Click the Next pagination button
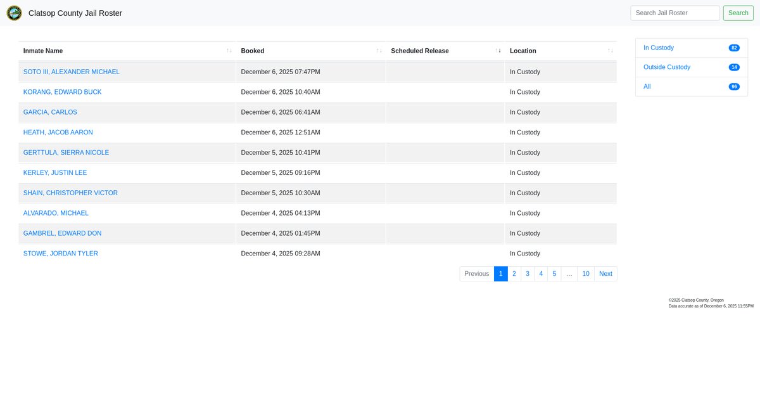The height and width of the screenshot is (393, 760). point(605,274)
